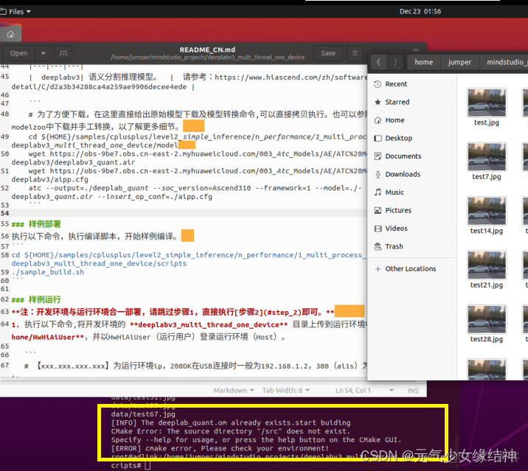The image size is (528, 471).
Task: Click the editor horizontal scrollbar
Action: pyautogui.click(x=209, y=381)
